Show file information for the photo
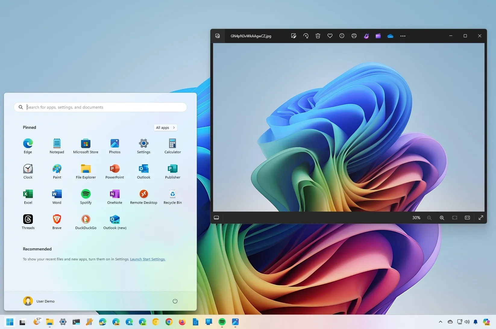The image size is (496, 329). pyautogui.click(x=342, y=36)
